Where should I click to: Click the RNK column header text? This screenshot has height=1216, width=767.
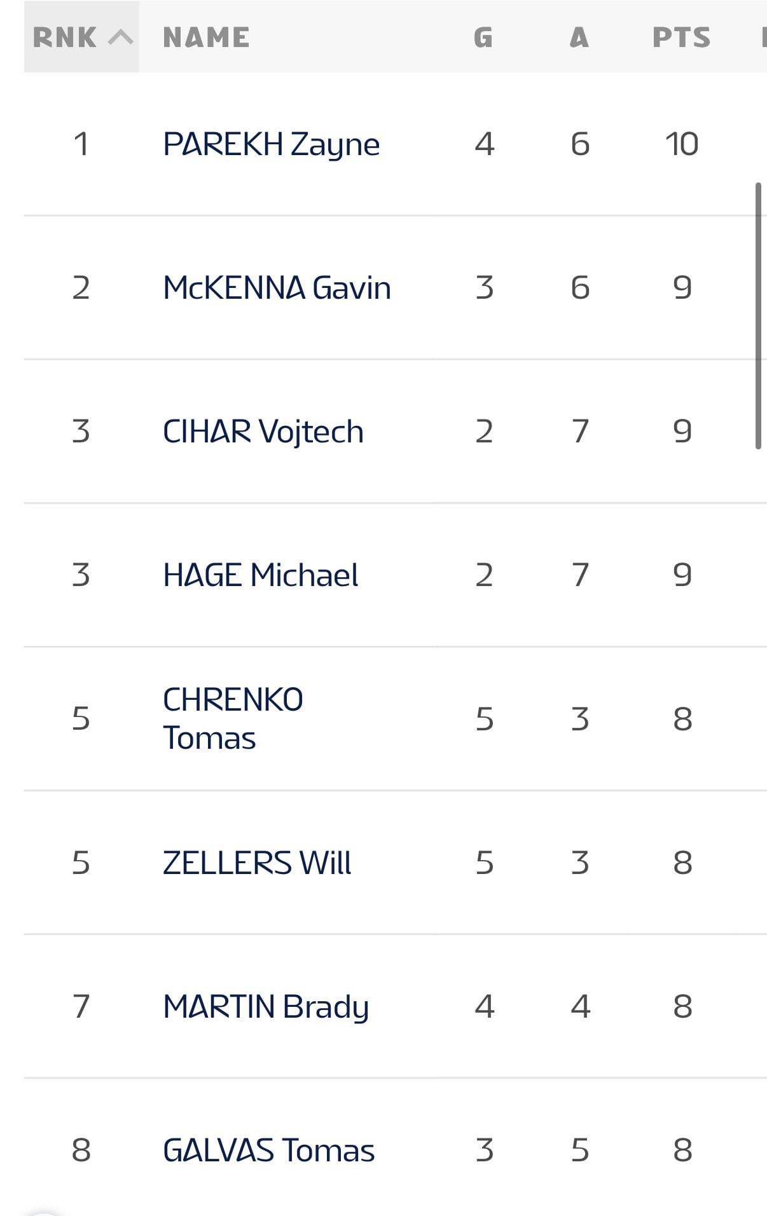65,38
